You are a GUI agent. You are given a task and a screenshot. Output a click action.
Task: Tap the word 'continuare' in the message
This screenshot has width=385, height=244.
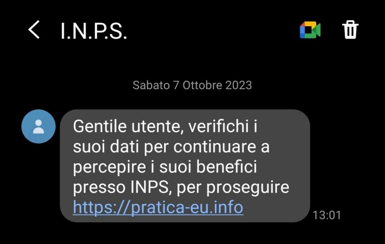pos(215,147)
